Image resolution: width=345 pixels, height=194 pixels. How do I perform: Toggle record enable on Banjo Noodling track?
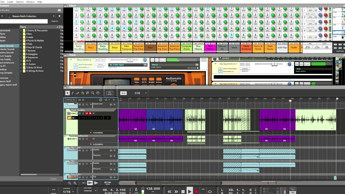point(90,113)
